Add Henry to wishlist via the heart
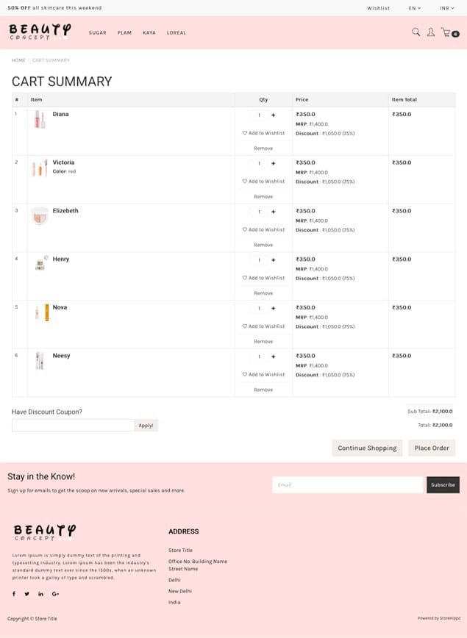The image size is (467, 638). tap(245, 278)
